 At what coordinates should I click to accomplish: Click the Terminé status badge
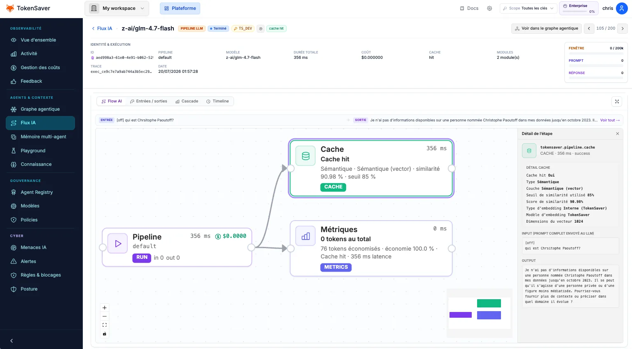click(218, 28)
